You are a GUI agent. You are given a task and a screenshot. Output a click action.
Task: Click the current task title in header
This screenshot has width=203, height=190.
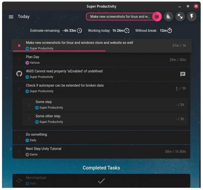click(x=120, y=16)
